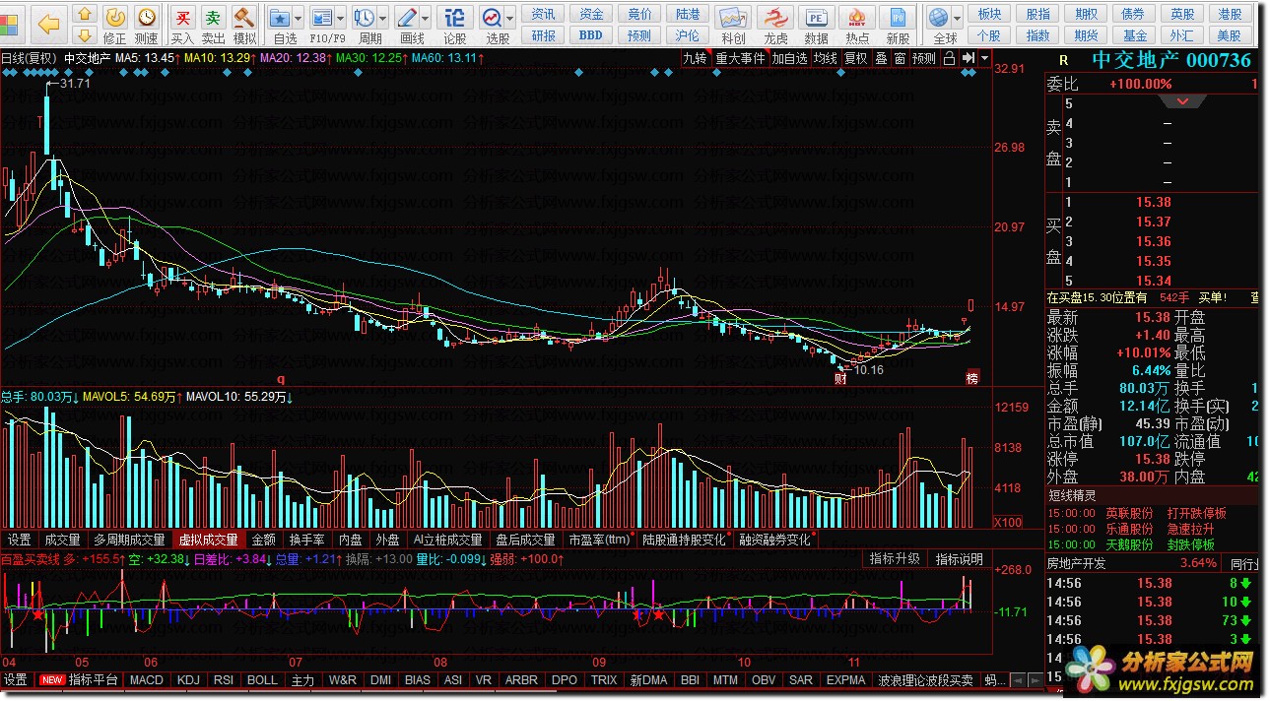The width and height of the screenshot is (1270, 701).
Task: Click the 指标说明 button
Action: click(959, 559)
